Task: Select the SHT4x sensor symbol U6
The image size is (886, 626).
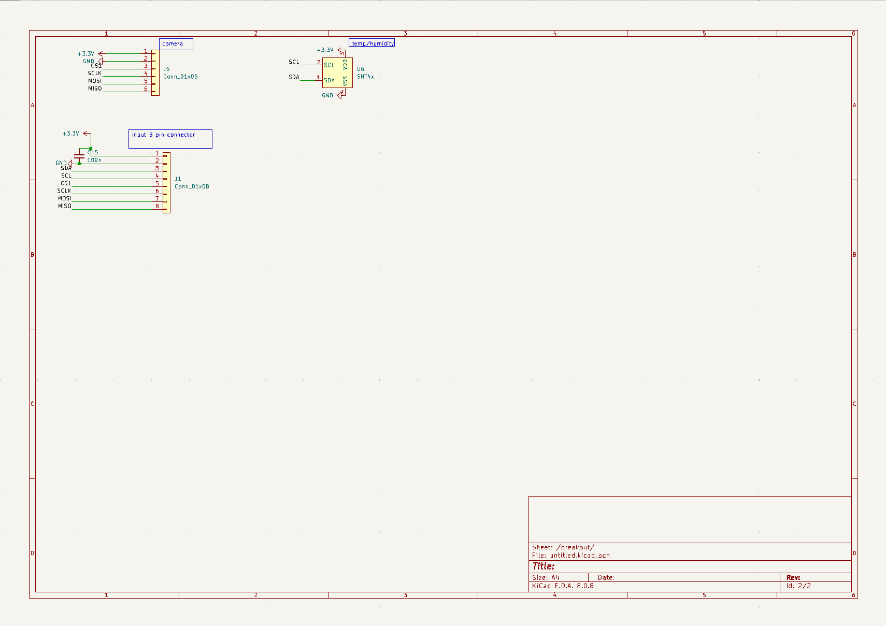Action: pyautogui.click(x=337, y=72)
